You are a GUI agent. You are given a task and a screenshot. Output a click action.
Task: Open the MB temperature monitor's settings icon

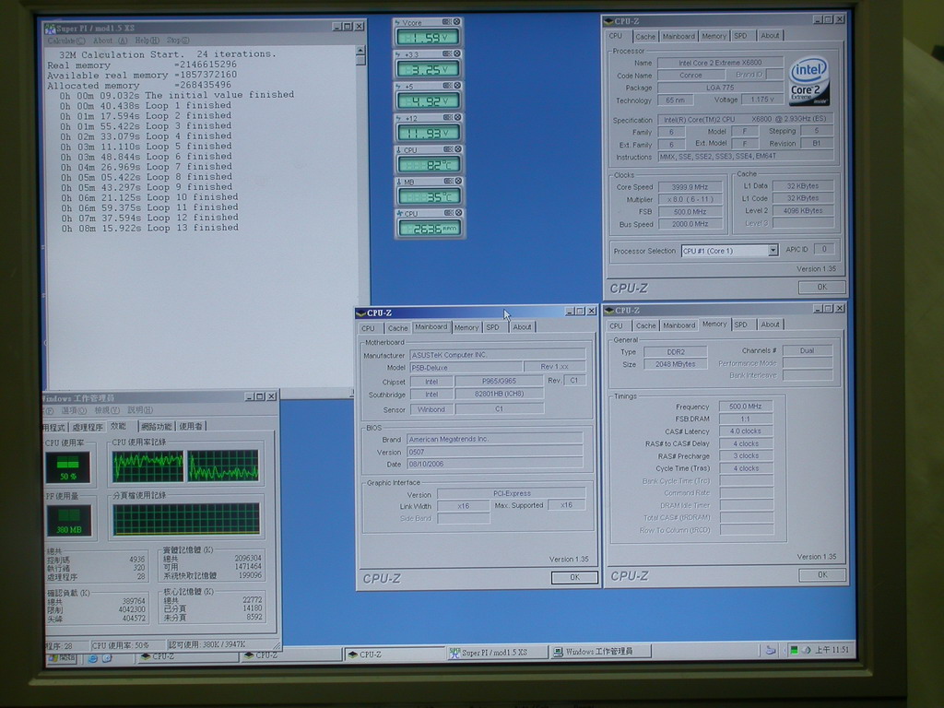coord(449,182)
